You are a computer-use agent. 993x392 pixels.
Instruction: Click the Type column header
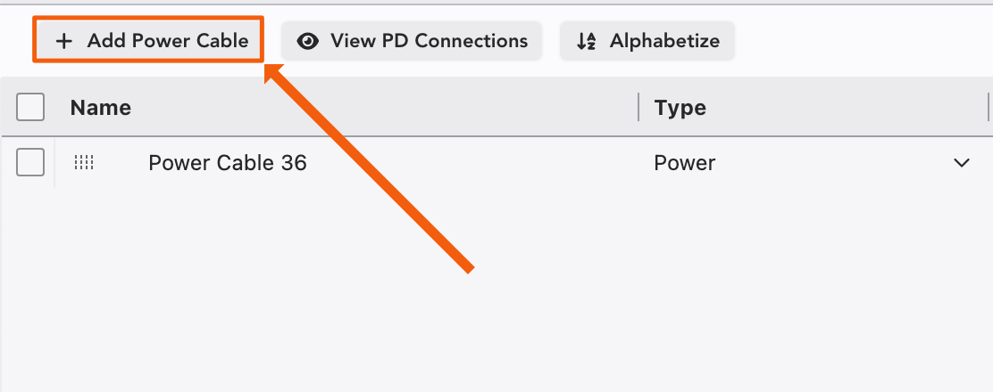tap(680, 108)
